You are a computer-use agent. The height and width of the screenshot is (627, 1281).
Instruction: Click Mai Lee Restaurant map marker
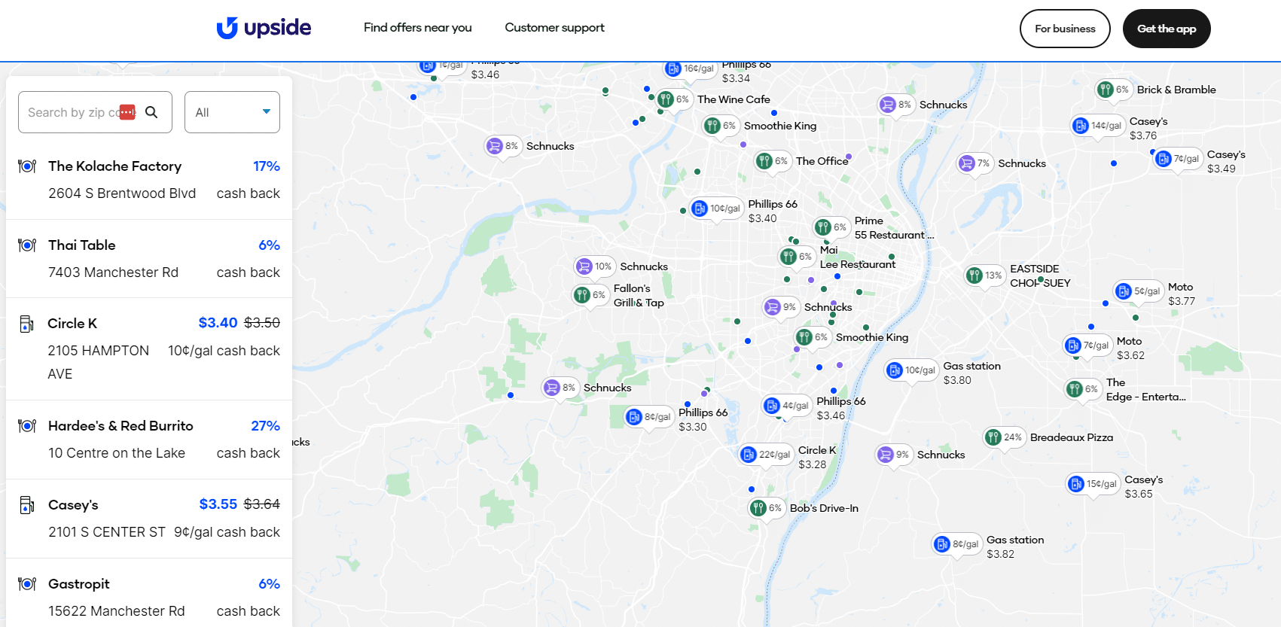pyautogui.click(x=796, y=257)
